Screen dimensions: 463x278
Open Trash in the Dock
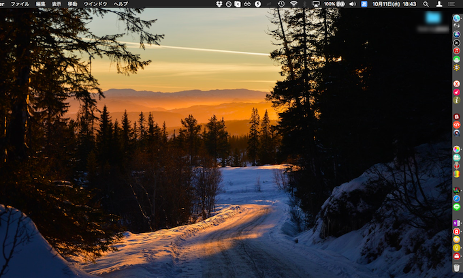pyautogui.click(x=457, y=268)
